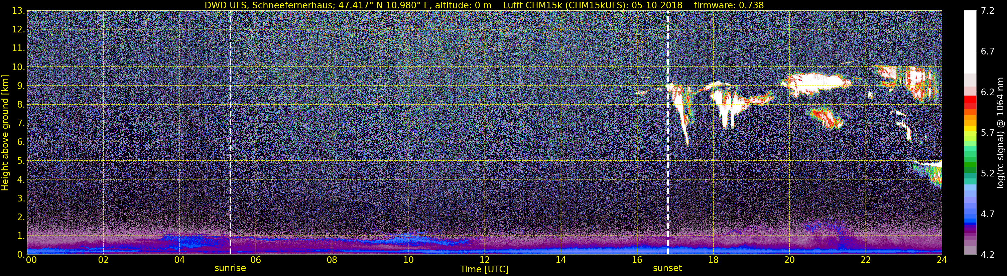Screen dimensions: 1007x276
Task: Click the y-axis tick label '7.'
Action: (x=21, y=123)
